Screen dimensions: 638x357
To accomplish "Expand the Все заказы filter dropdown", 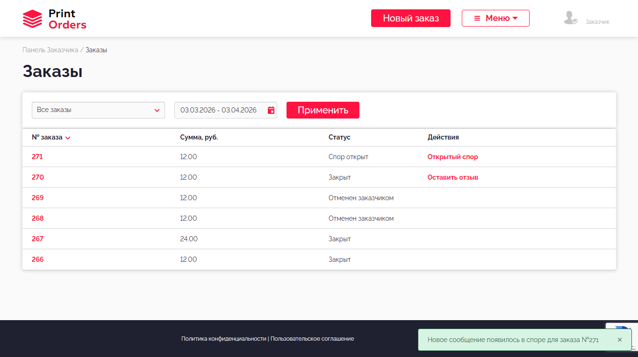I will pos(98,110).
